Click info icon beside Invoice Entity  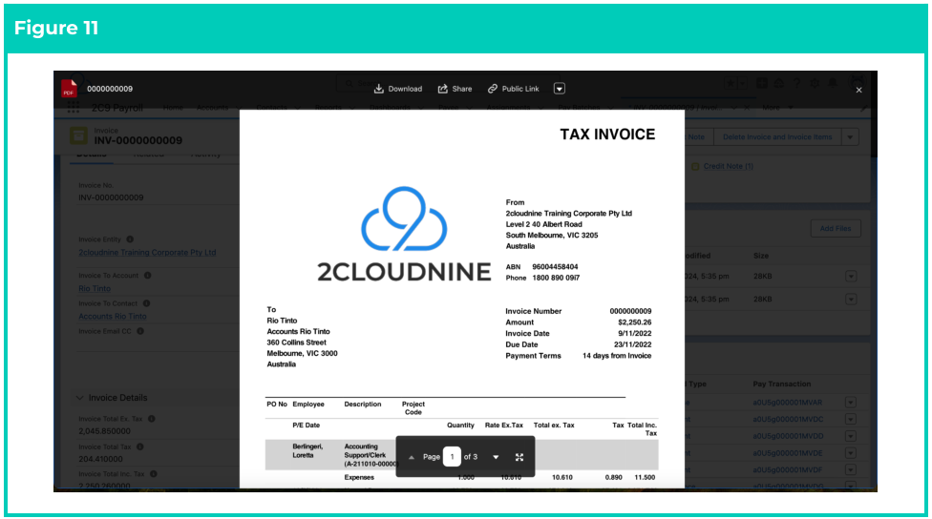[130, 239]
